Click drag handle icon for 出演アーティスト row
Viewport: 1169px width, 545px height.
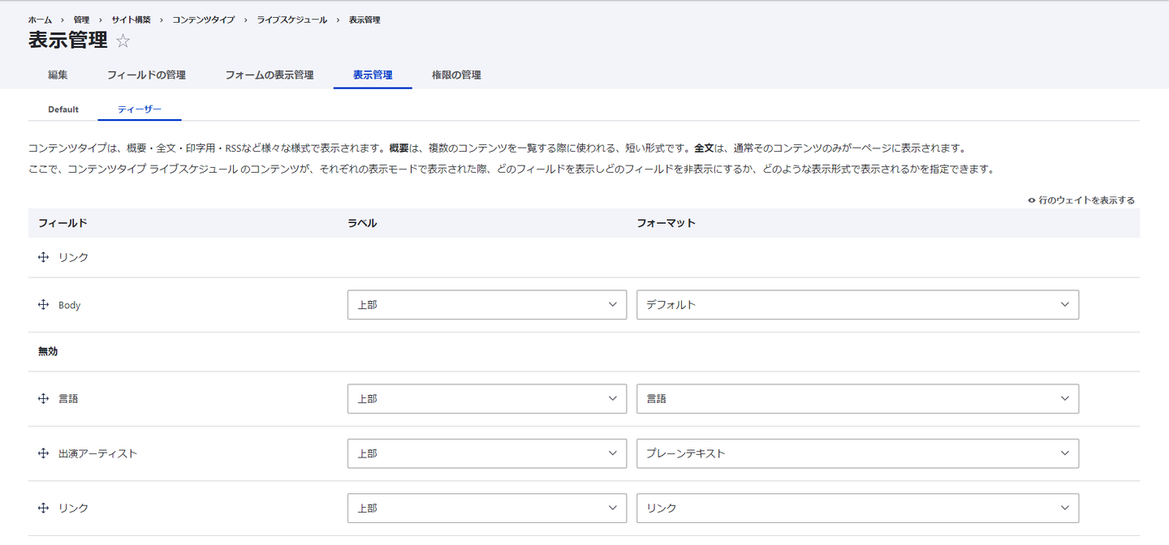(x=44, y=453)
